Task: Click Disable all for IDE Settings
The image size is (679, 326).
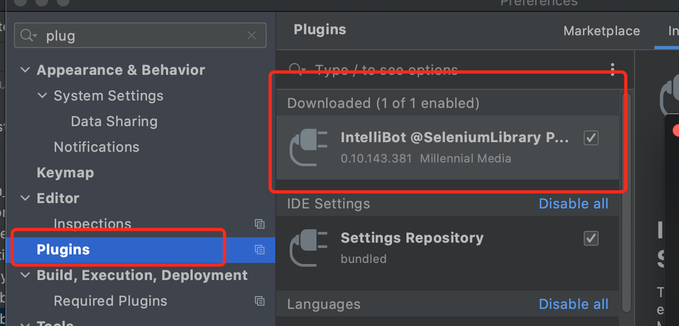Action: [573, 204]
